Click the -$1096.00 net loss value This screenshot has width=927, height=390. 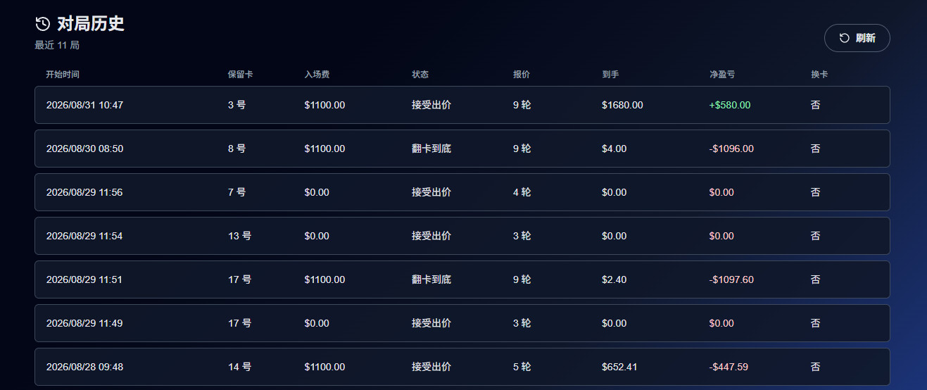click(x=731, y=149)
